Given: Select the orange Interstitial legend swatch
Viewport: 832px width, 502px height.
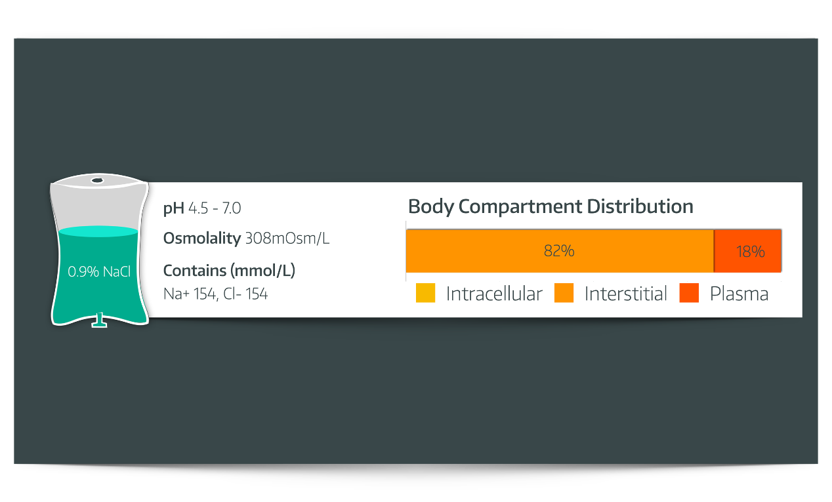Looking at the screenshot, I should click(564, 293).
